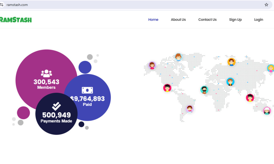
Task: Select the blonde girl avatar at map edge
Action: [271, 68]
